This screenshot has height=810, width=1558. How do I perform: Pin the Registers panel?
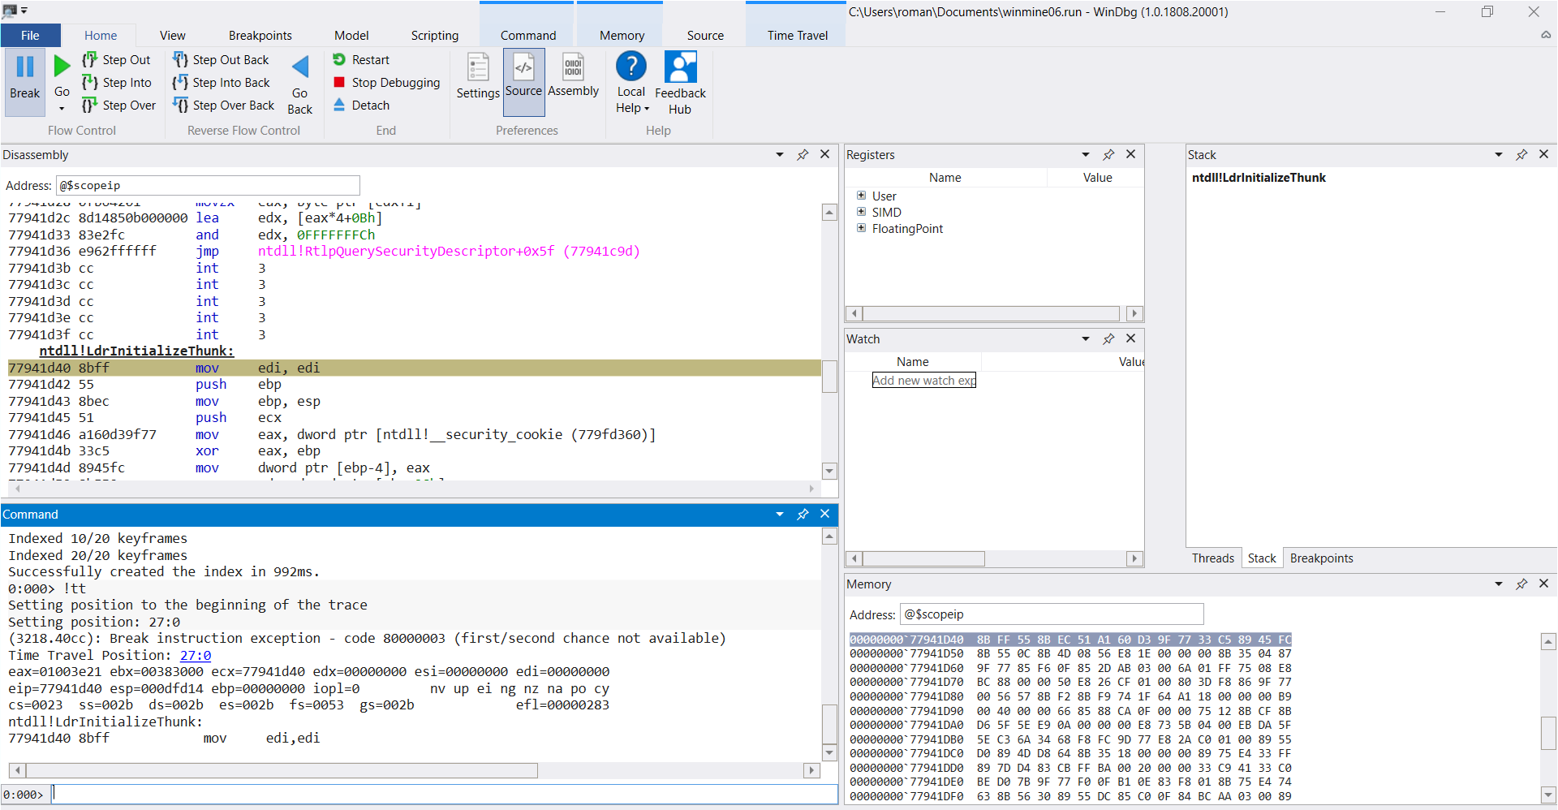[1108, 154]
